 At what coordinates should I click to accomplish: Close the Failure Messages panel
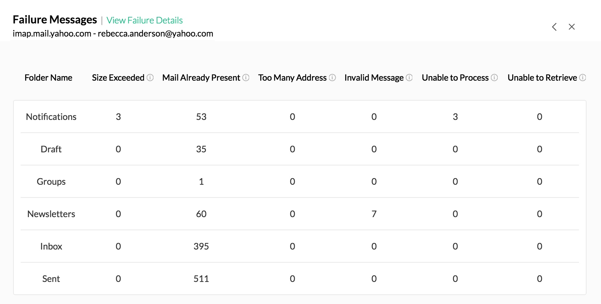pyautogui.click(x=572, y=27)
